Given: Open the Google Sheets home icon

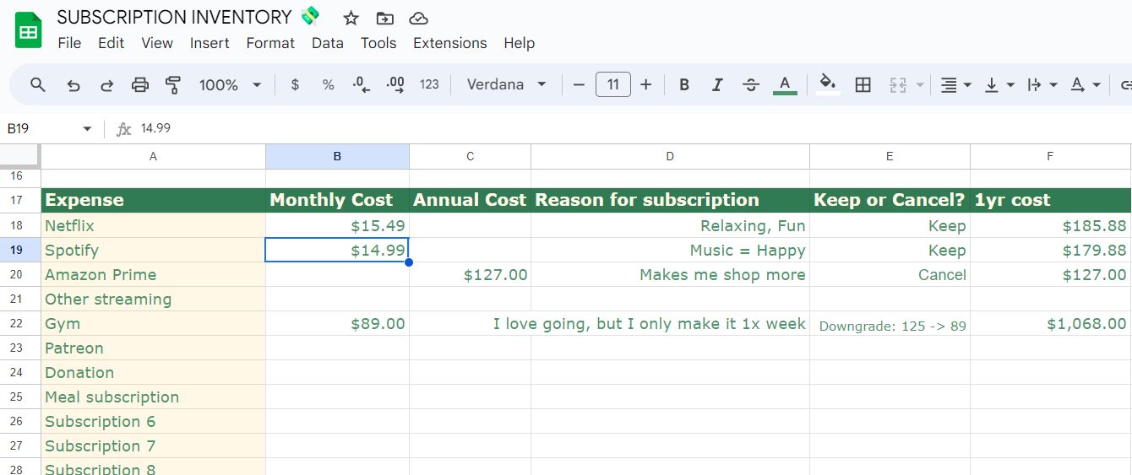Looking at the screenshot, I should click(x=29, y=30).
